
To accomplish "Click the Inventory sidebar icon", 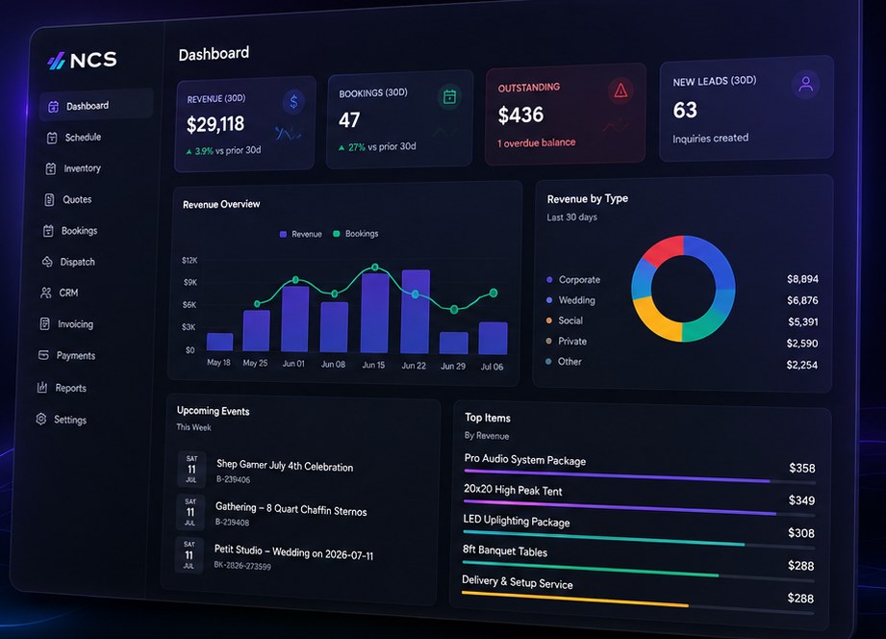I will 50,168.
